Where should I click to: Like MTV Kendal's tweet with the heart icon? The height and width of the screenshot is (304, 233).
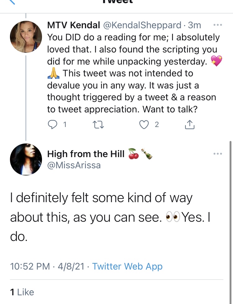(x=144, y=125)
